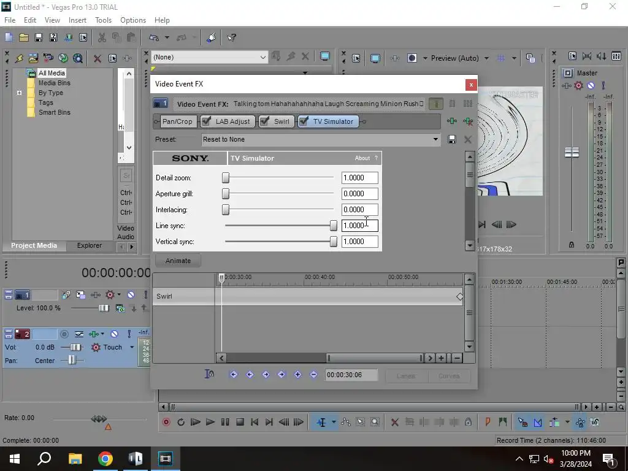628x471 pixels.
Task: Switch to the Explorer tab
Action: pos(90,245)
